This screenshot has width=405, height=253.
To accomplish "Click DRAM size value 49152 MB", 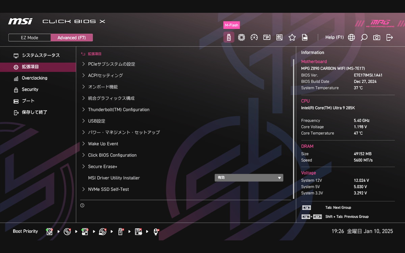I will (x=362, y=154).
